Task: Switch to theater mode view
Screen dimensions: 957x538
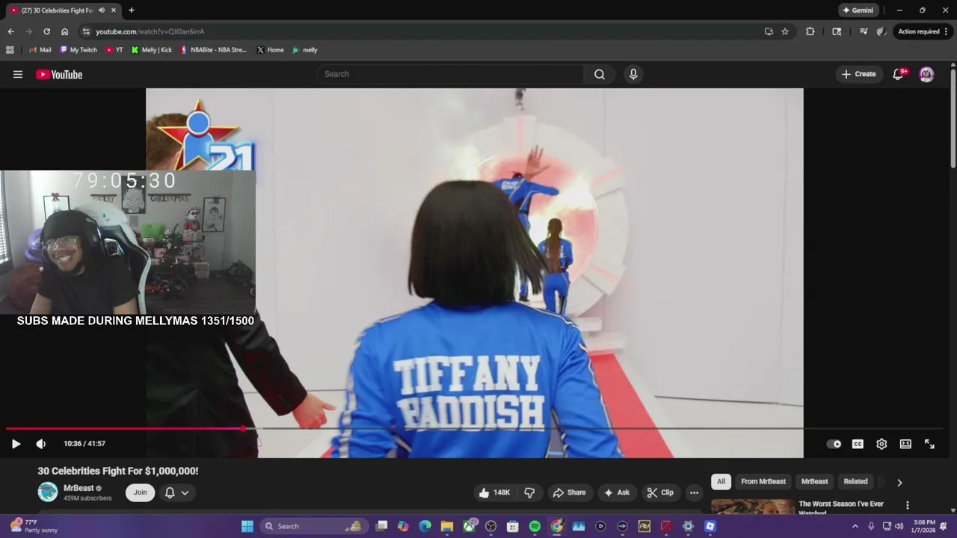Action: click(x=905, y=444)
